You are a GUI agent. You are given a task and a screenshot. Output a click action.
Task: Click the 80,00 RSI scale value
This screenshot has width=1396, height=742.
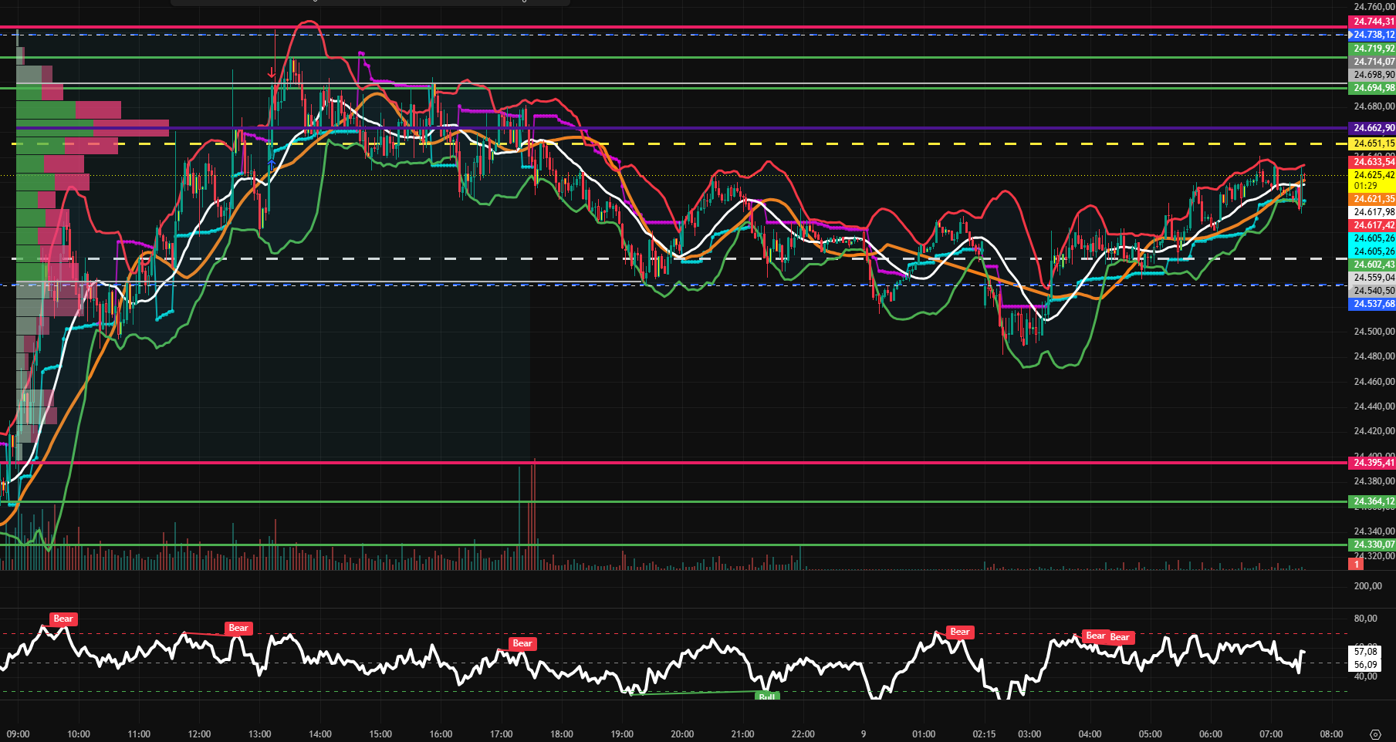(x=1365, y=619)
